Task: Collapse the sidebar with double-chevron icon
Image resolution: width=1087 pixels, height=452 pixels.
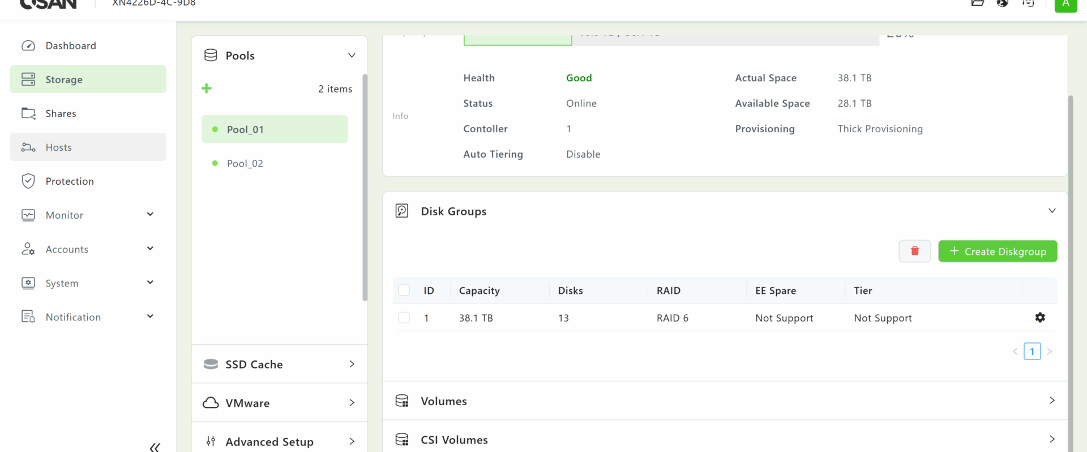Action: [155, 447]
